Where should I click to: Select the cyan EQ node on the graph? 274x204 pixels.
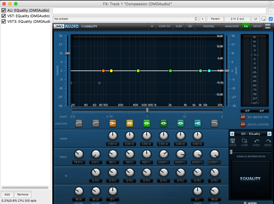click(209, 71)
